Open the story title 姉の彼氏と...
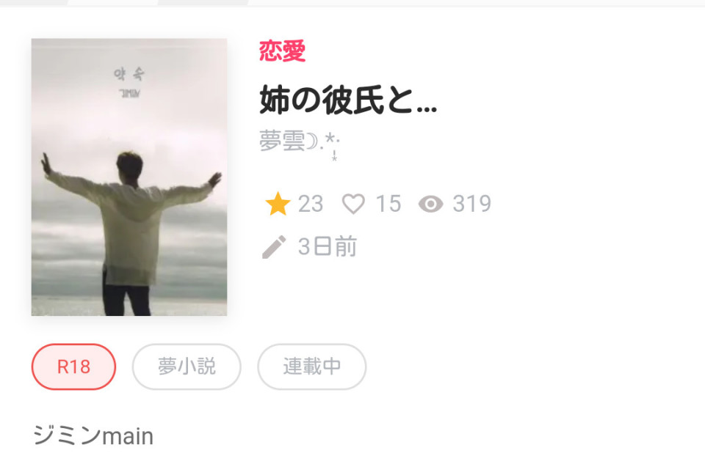 tap(348, 100)
